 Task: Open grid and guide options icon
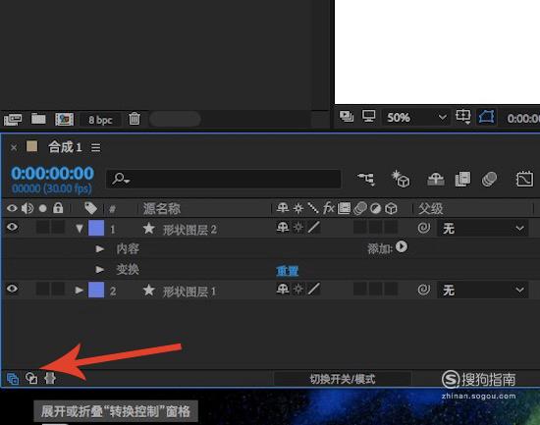(x=462, y=117)
